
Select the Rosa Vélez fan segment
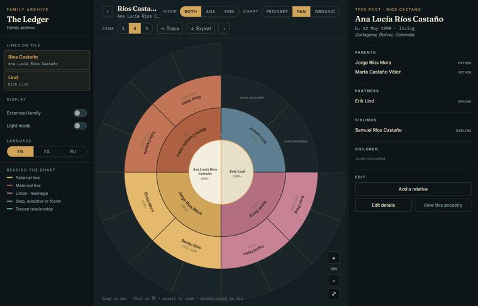tap(191, 97)
